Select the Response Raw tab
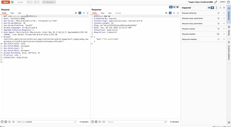This screenshot has height=127, width=231. [x=103, y=13]
